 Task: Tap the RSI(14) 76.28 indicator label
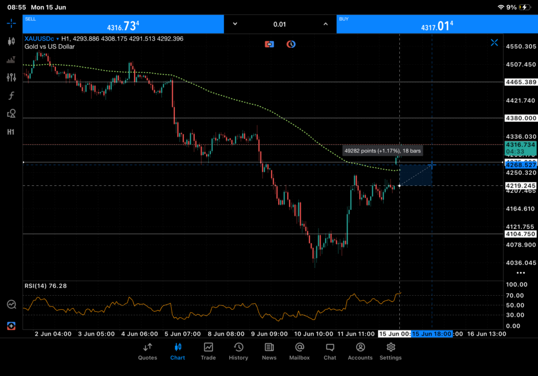(x=46, y=286)
